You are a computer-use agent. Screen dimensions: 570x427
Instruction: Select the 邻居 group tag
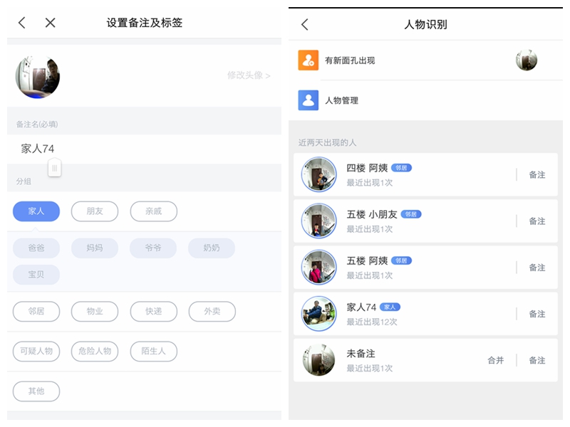click(x=36, y=312)
